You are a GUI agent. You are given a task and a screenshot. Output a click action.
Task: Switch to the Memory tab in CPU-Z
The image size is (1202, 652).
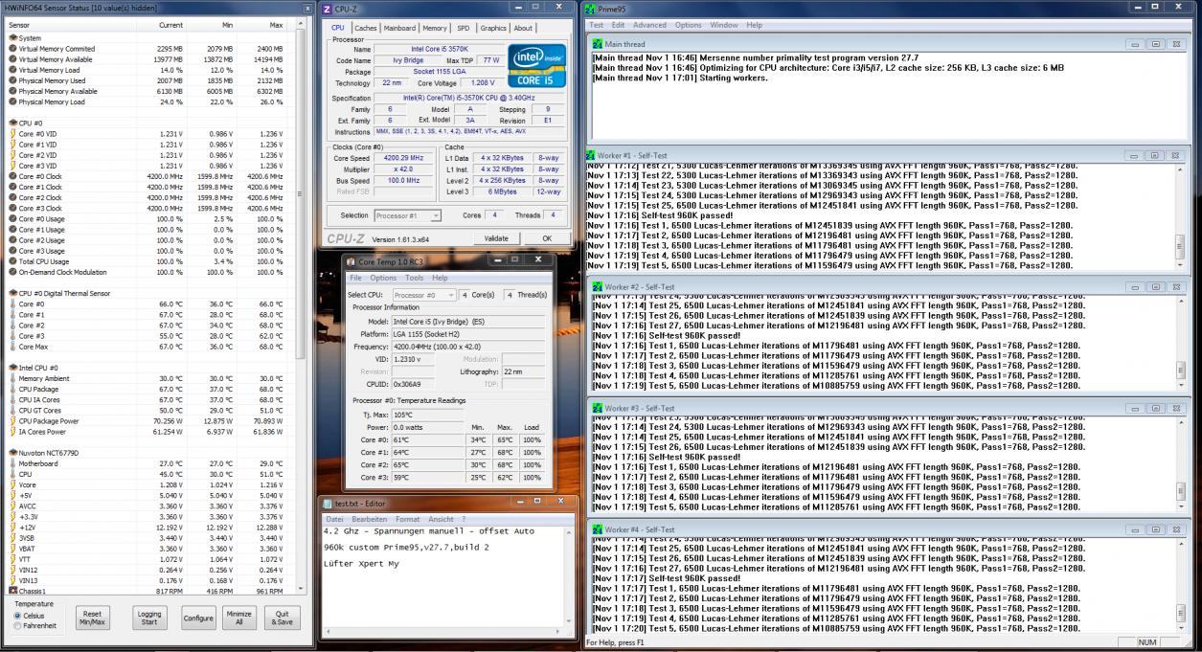click(x=435, y=29)
